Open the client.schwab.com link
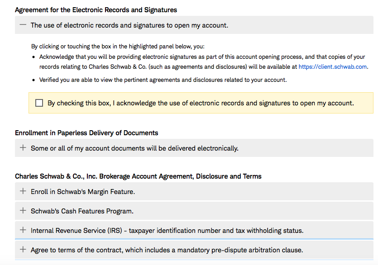 (333, 66)
